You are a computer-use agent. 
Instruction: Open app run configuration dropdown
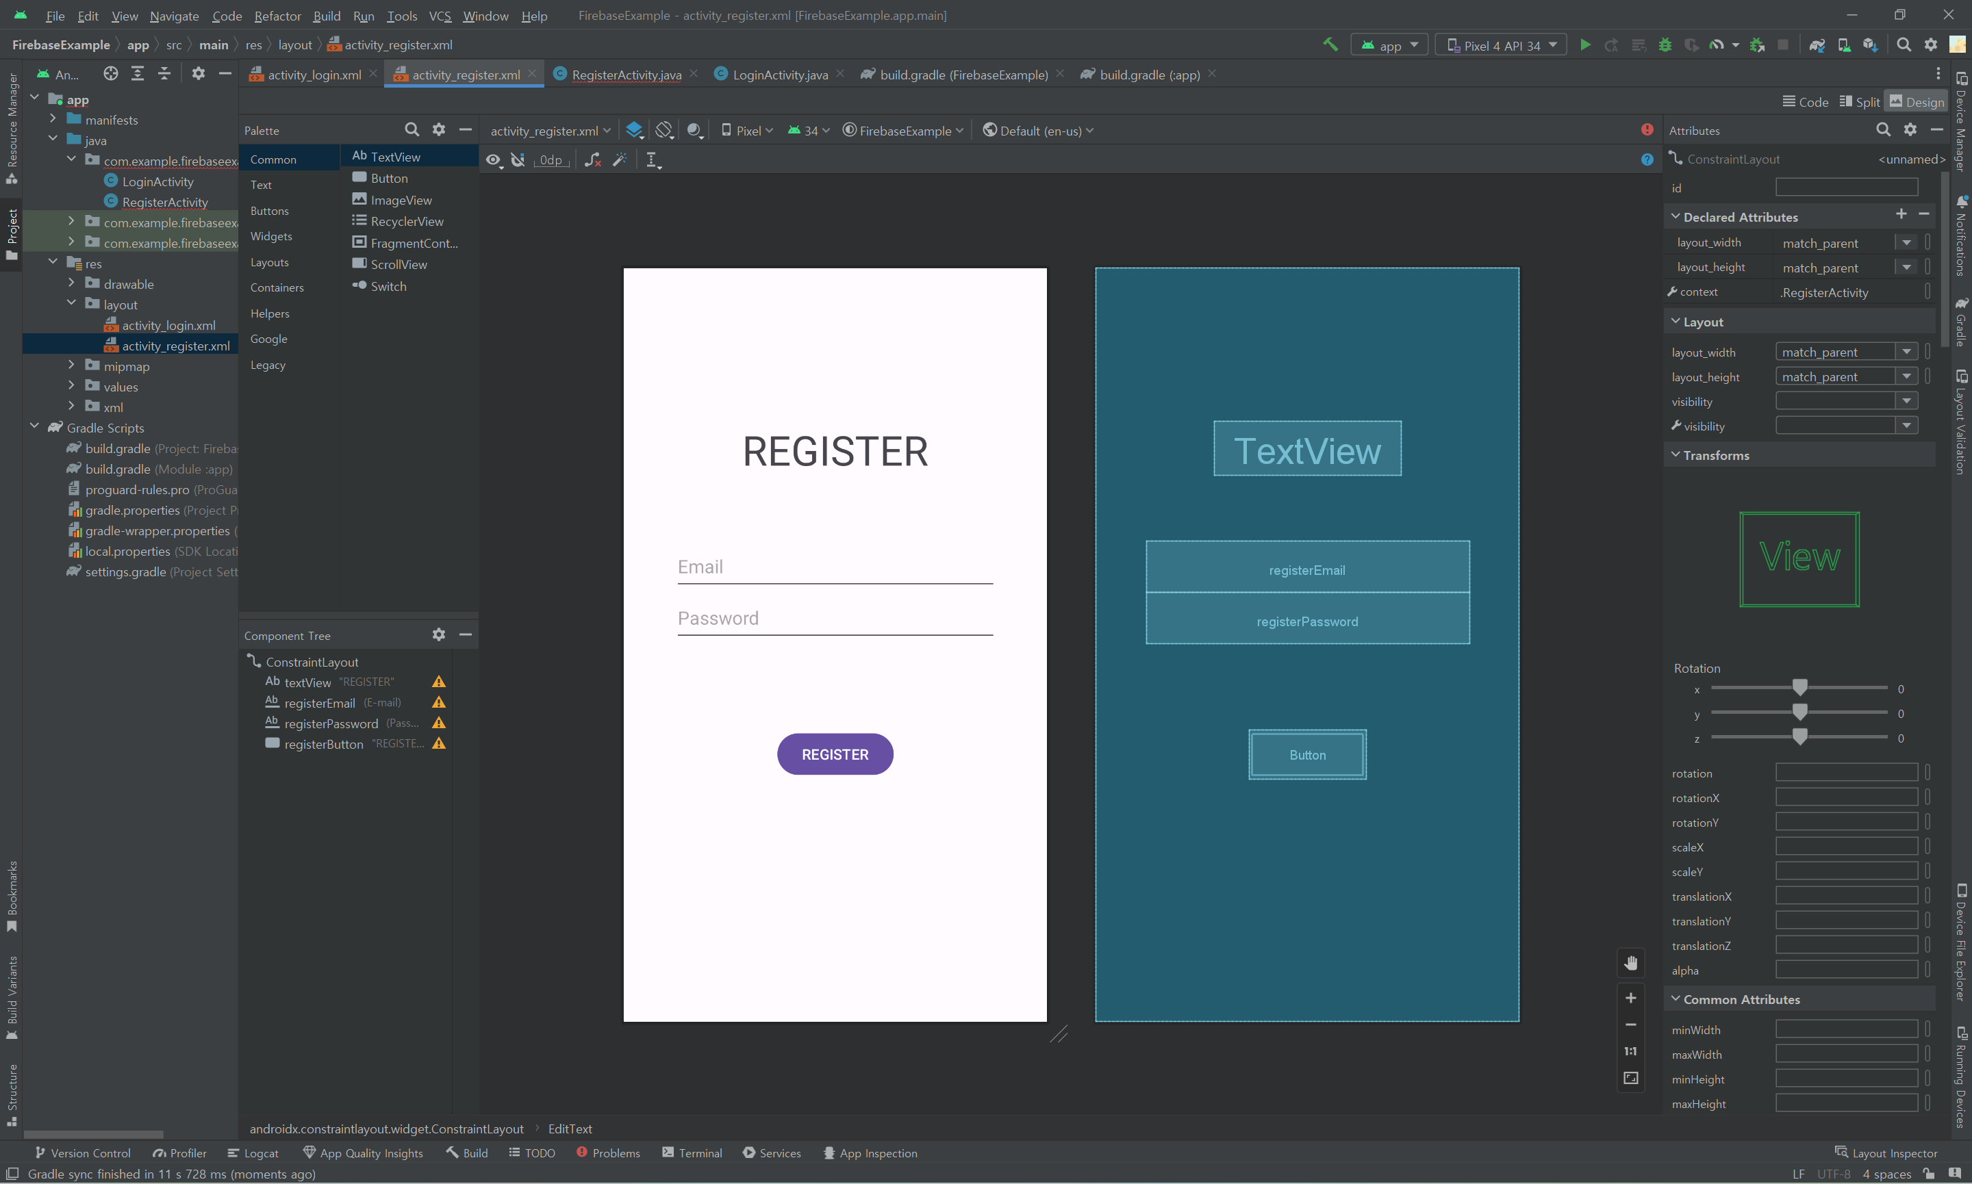point(1389,44)
